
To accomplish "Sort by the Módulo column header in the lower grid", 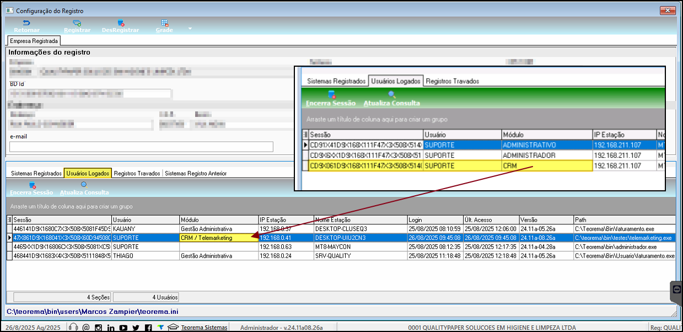I will (218, 220).
